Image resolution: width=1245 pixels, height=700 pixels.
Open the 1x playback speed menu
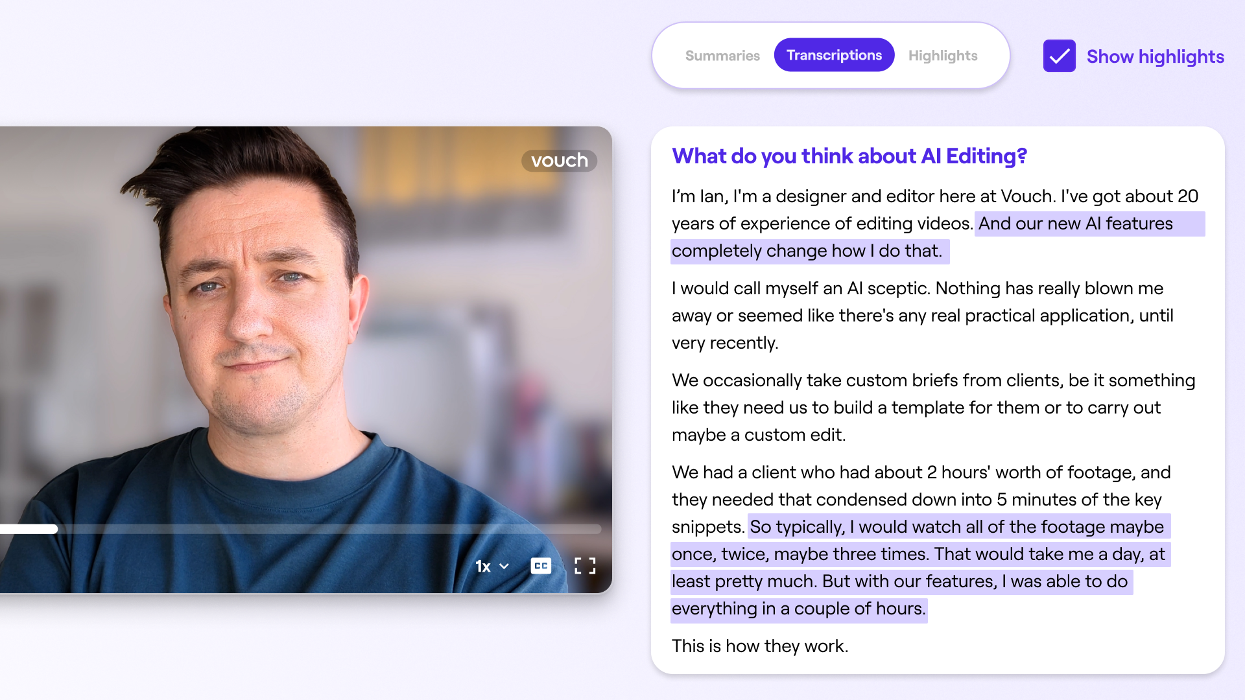click(484, 566)
